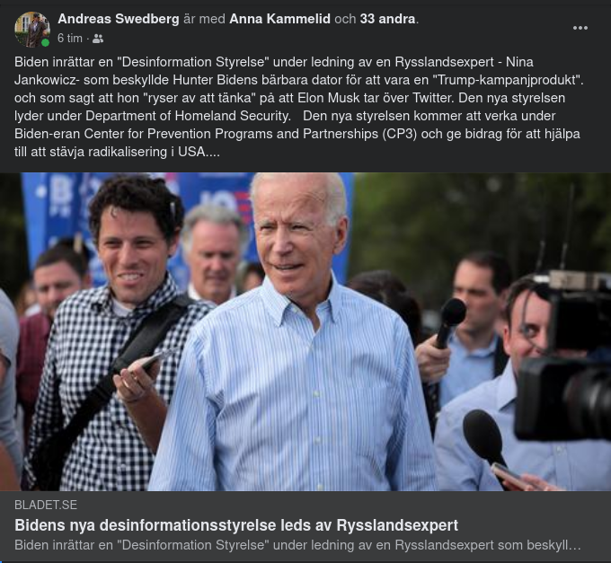The image size is (611, 563).
Task: Click the handheld microphone near the reporter
Action: (x=450, y=322)
